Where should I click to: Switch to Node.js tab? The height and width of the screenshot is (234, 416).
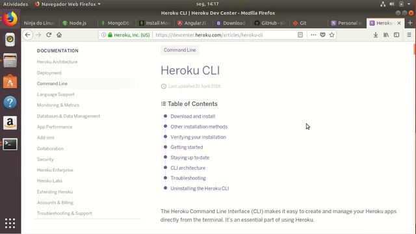pos(78,23)
